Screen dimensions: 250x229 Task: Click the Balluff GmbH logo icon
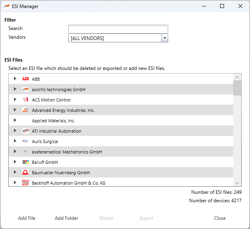coord(26,162)
